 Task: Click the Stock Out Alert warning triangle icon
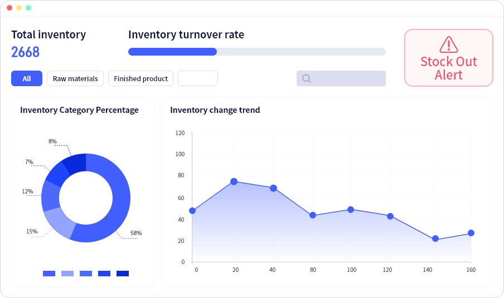click(449, 44)
